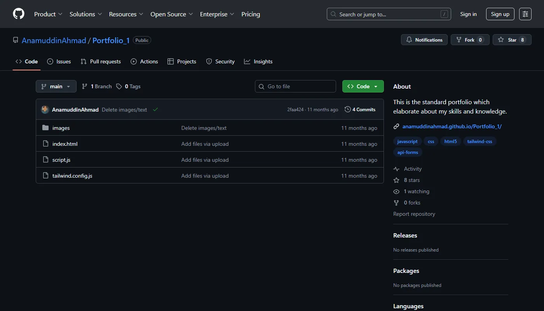544x311 pixels.
Task: Click the Packages heading link
Action: point(406,271)
